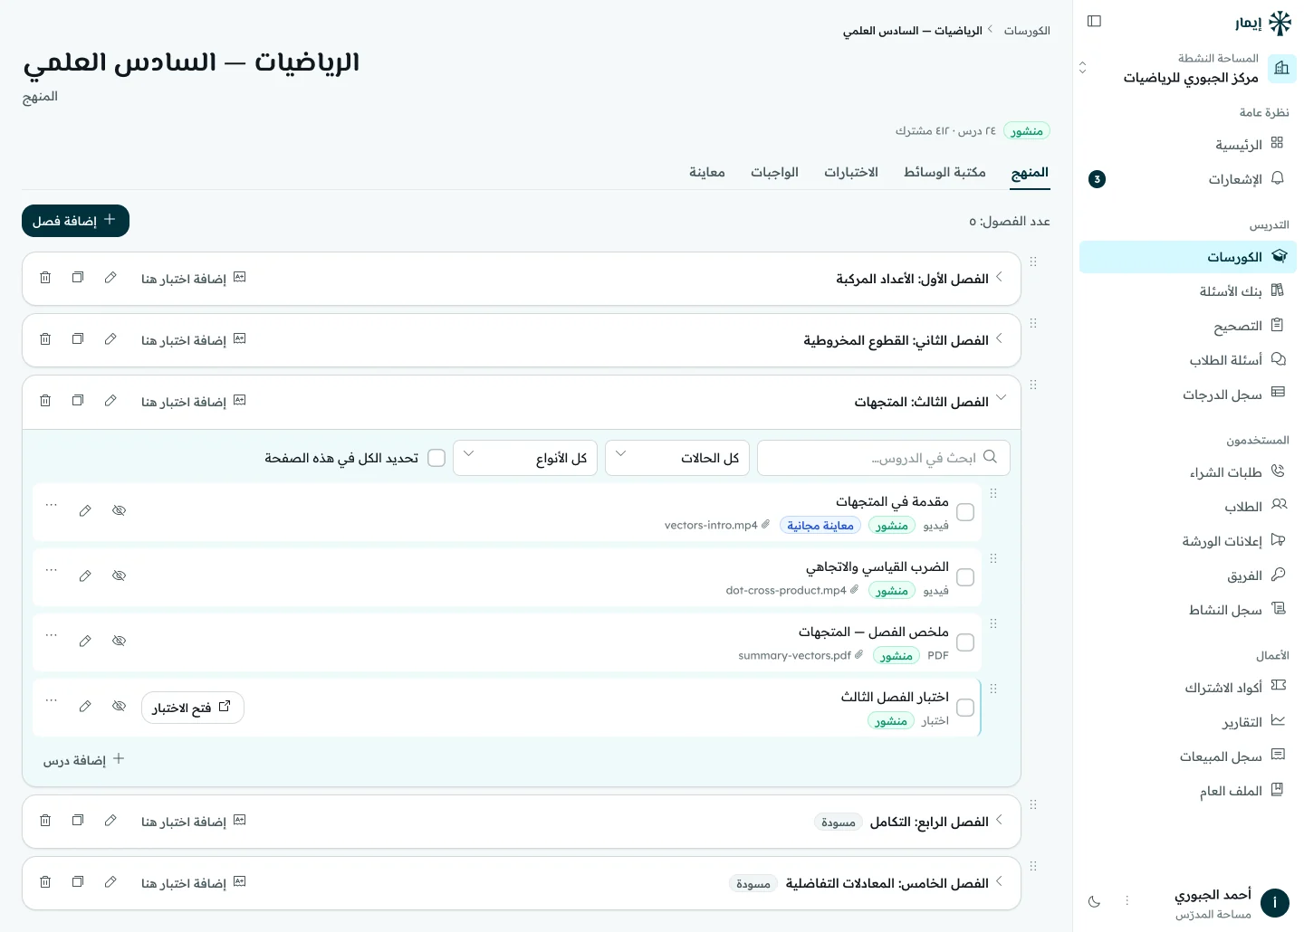This screenshot has height=932, width=1304.
Task: Grab drag handle of الفصل الرابع
Action: [x=1033, y=804]
